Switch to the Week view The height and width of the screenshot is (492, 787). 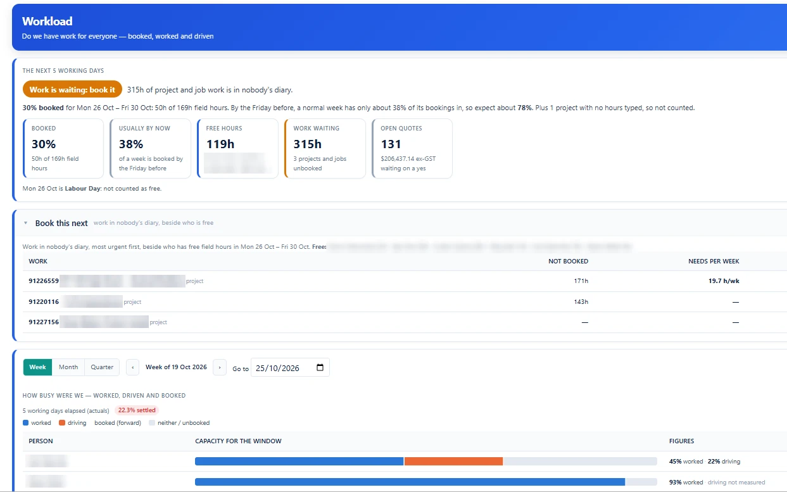38,367
